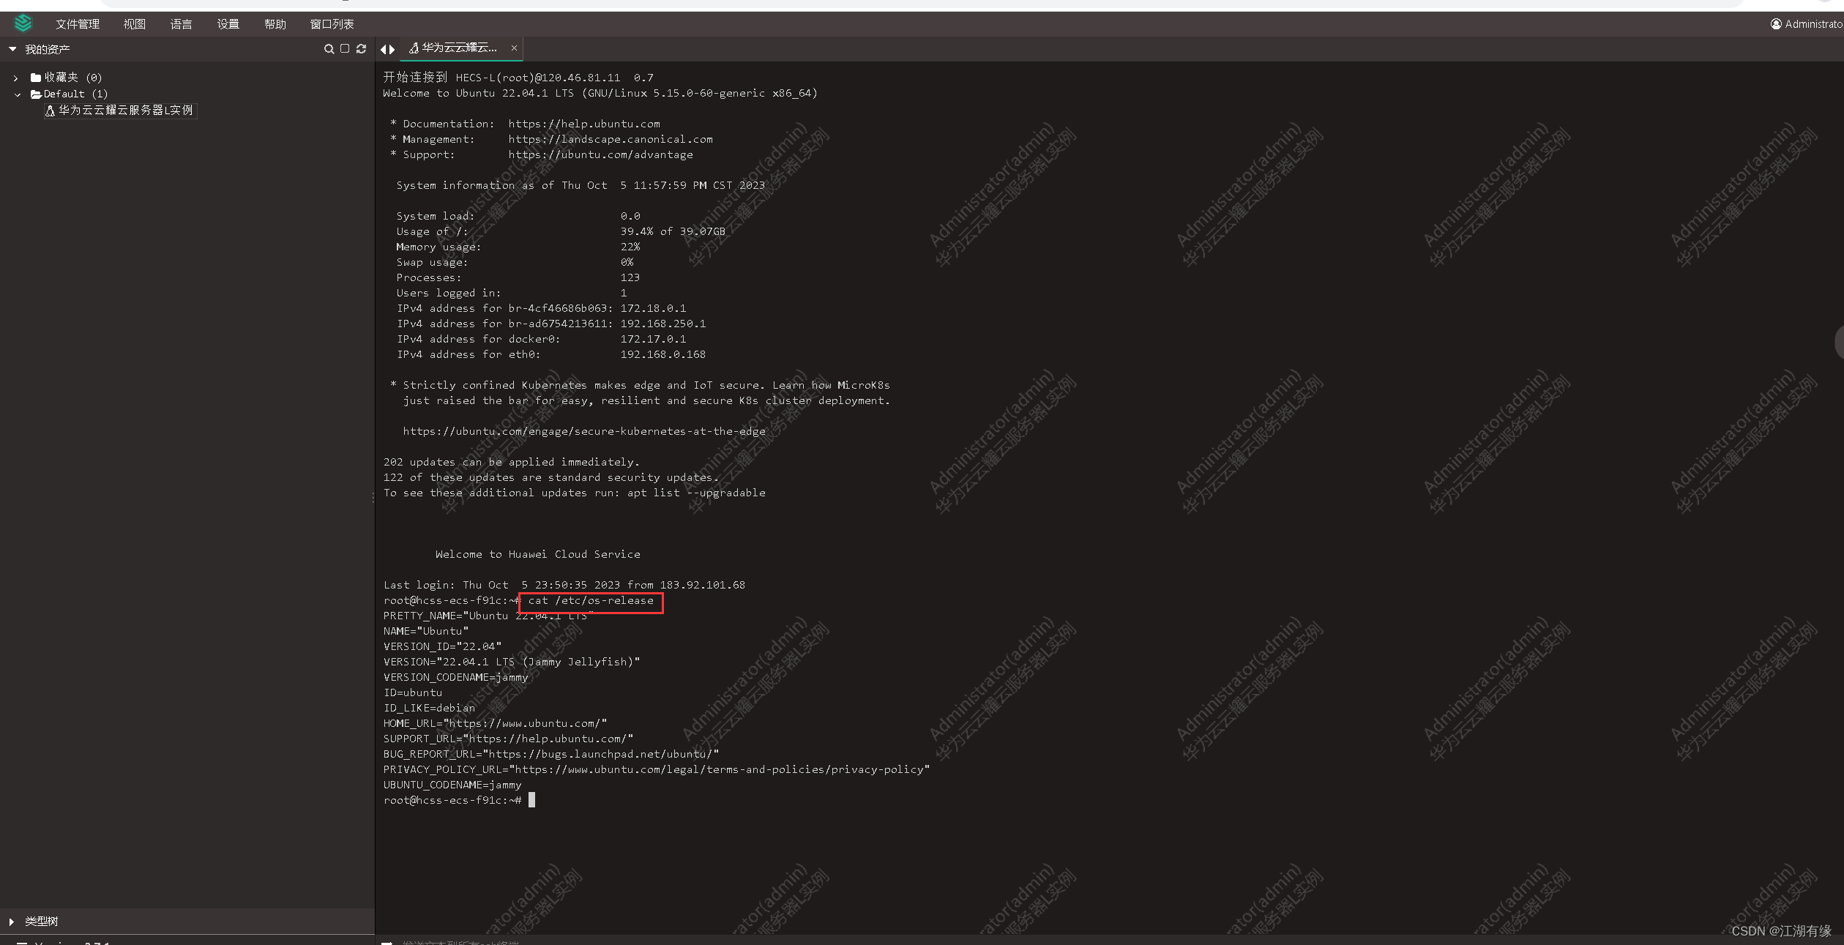
Task: Click the Linux penguin icon in asset tree
Action: coord(50,111)
